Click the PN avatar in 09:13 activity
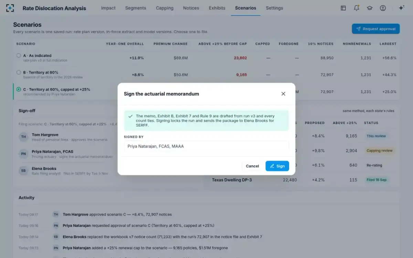 [x=55, y=248]
